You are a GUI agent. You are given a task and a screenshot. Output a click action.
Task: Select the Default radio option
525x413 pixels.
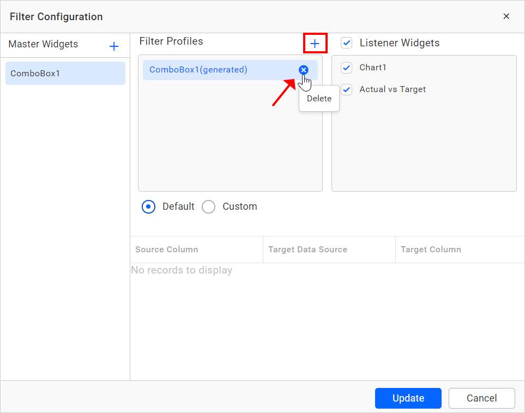click(149, 206)
